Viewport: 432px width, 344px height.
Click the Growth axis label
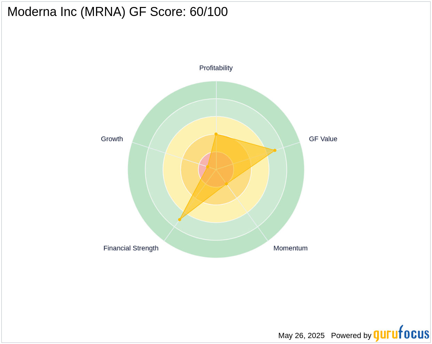(x=112, y=139)
